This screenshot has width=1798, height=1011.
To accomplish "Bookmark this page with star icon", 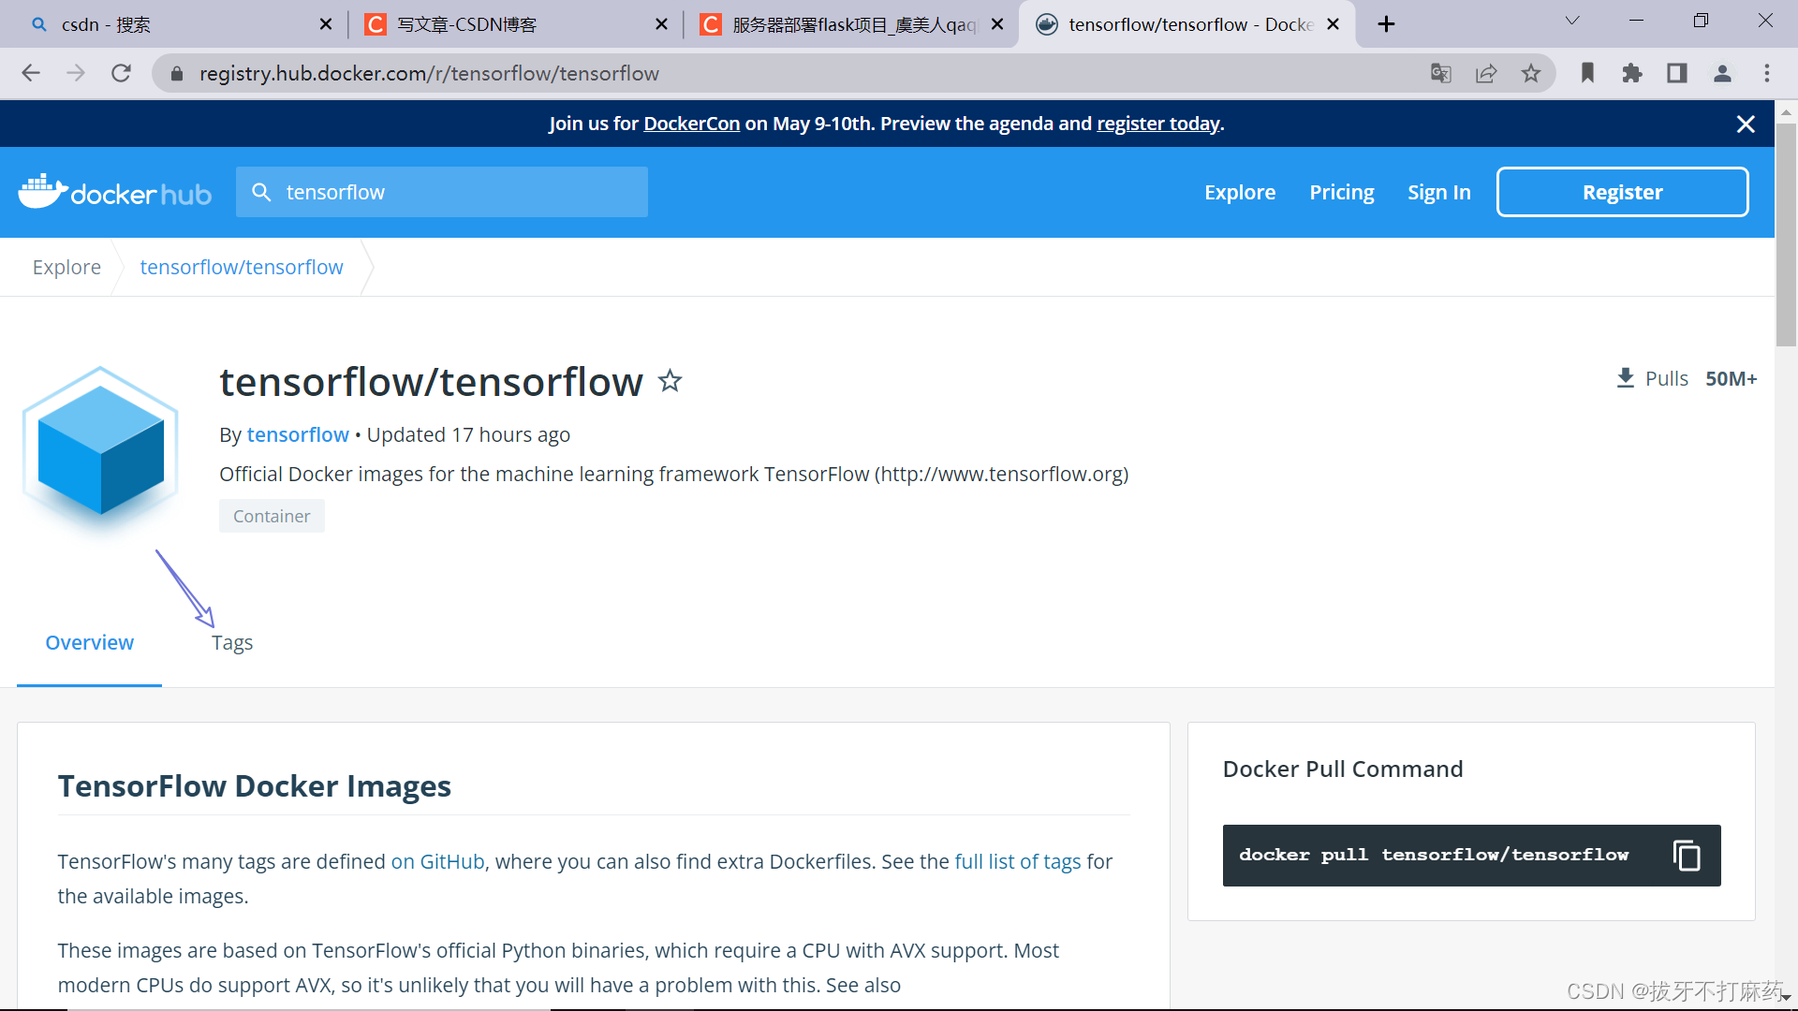I will point(1531,74).
